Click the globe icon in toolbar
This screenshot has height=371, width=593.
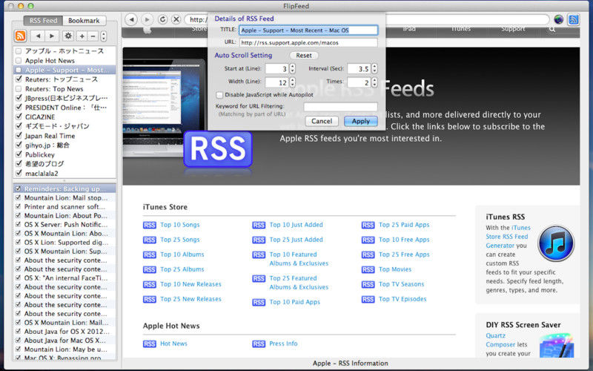[x=559, y=19]
